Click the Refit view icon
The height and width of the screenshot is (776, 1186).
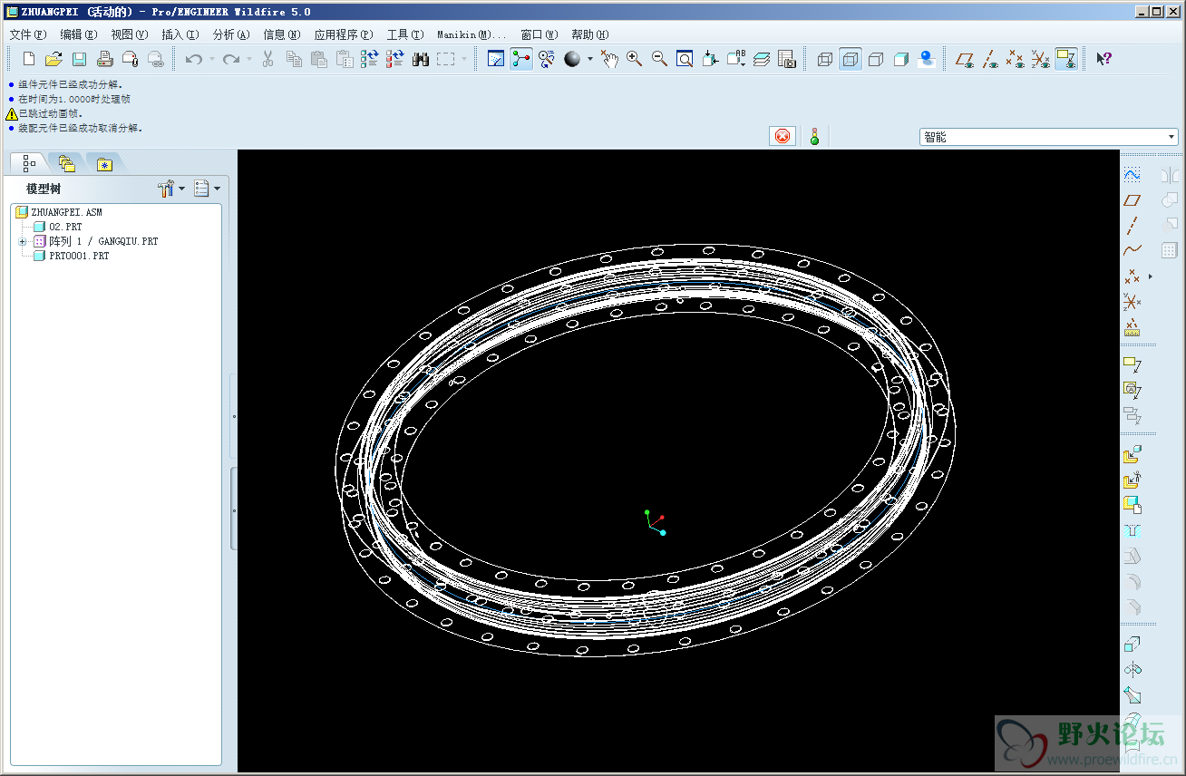coord(685,59)
